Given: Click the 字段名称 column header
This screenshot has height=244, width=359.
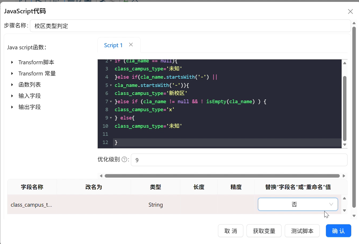Looking at the screenshot, I should (x=32, y=187).
